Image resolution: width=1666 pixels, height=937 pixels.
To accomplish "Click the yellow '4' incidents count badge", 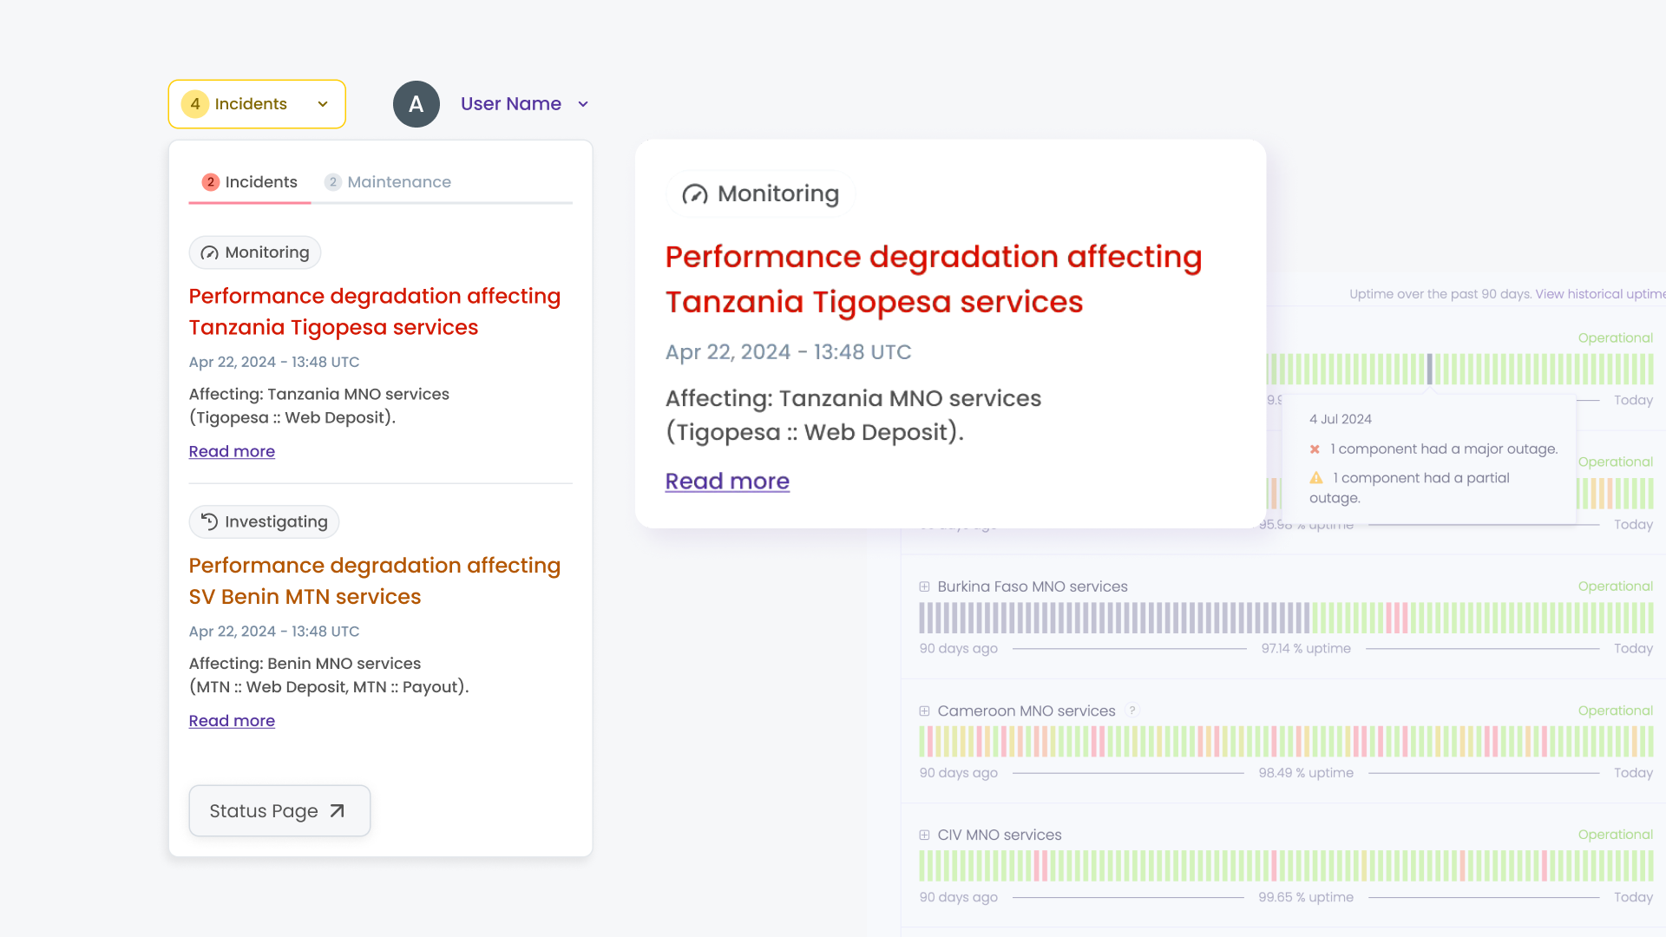I will pos(195,104).
